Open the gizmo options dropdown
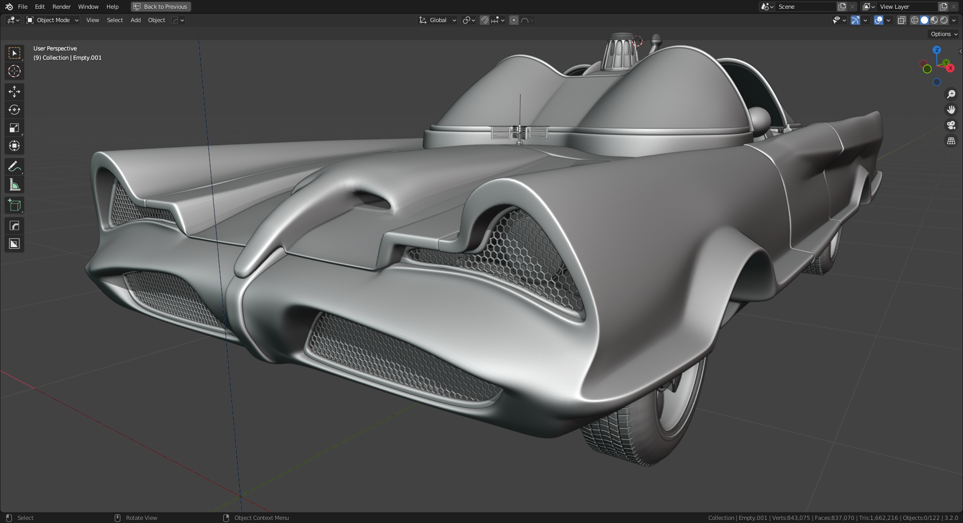Screen dimensions: 963x523 pos(865,20)
